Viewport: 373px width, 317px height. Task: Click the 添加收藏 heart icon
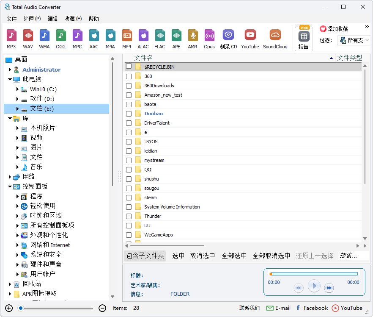tap(323, 29)
